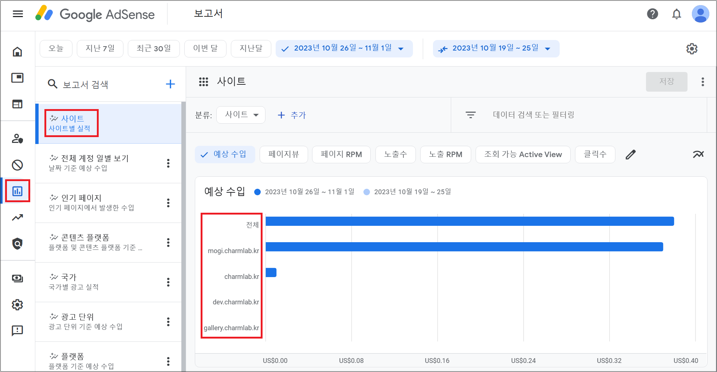Open the three-dot menu next to 저장

click(703, 82)
